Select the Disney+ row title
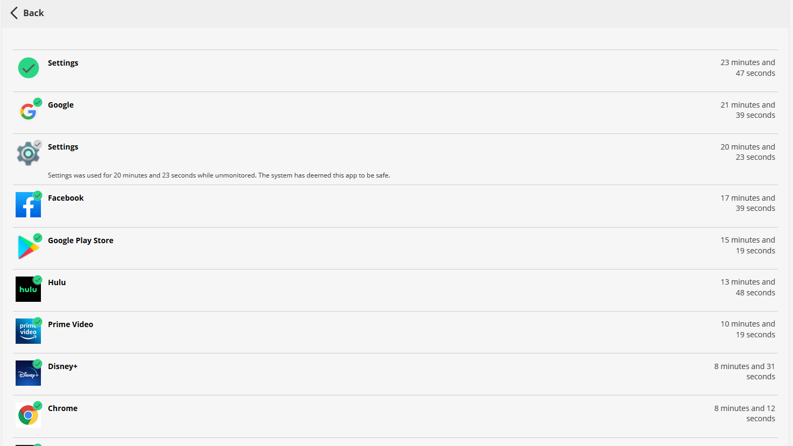 (62, 366)
